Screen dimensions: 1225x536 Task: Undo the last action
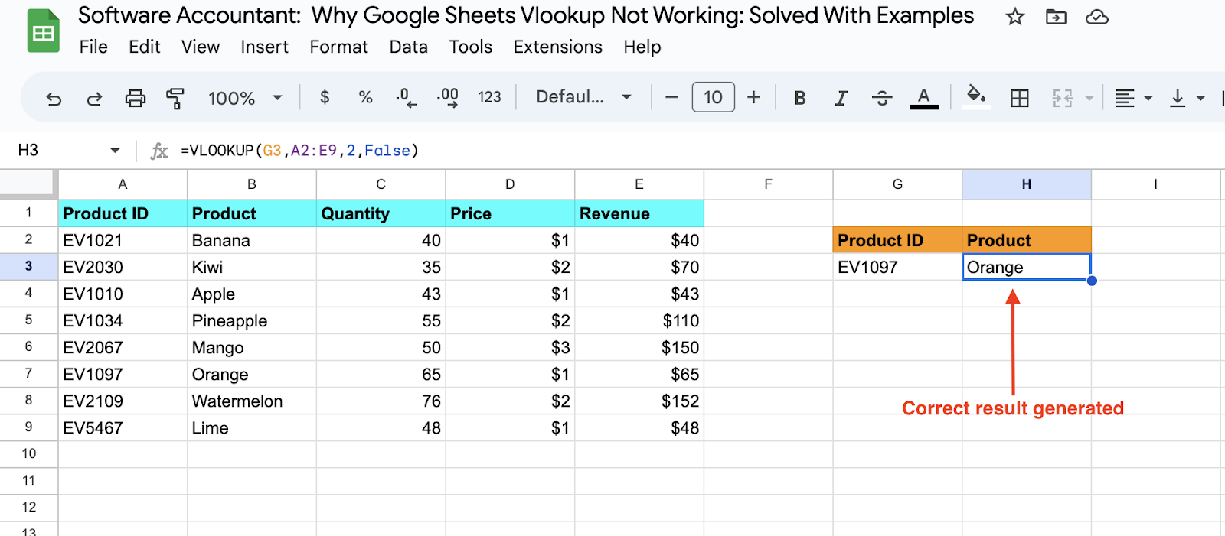pos(54,98)
